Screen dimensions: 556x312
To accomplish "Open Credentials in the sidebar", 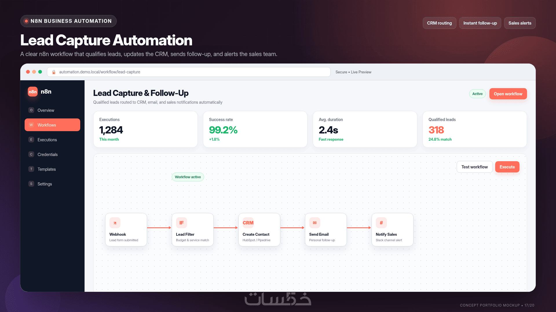I will (52, 154).
